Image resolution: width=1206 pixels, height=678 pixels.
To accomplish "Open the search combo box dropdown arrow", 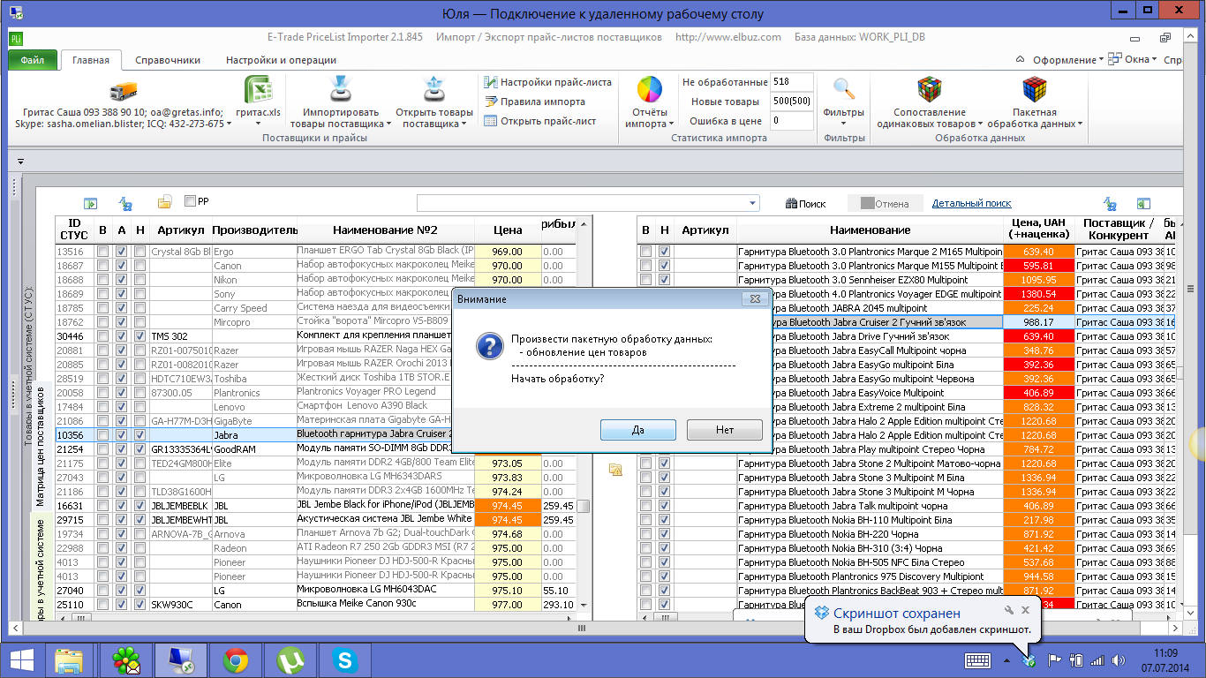I will (751, 203).
